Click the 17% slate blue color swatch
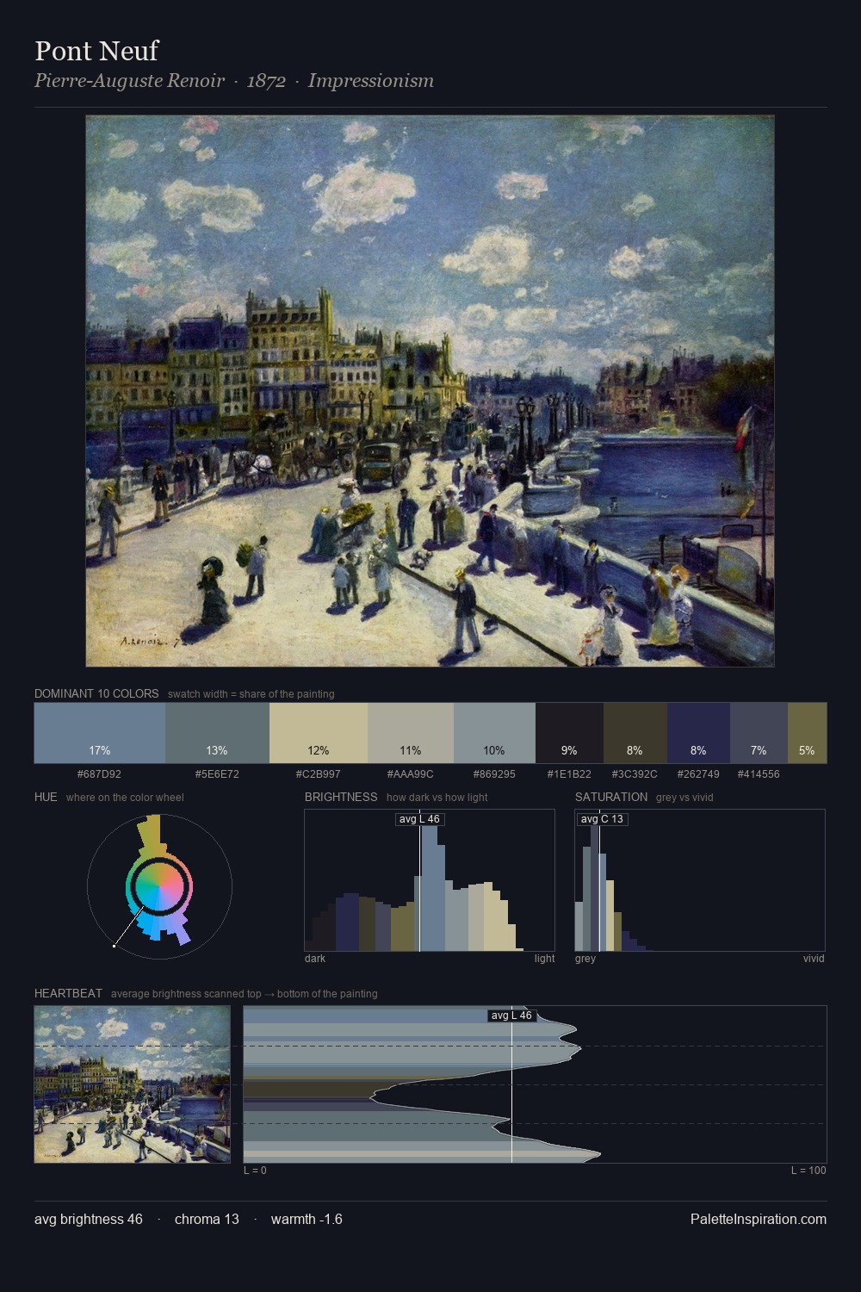This screenshot has height=1292, width=861. 100,733
